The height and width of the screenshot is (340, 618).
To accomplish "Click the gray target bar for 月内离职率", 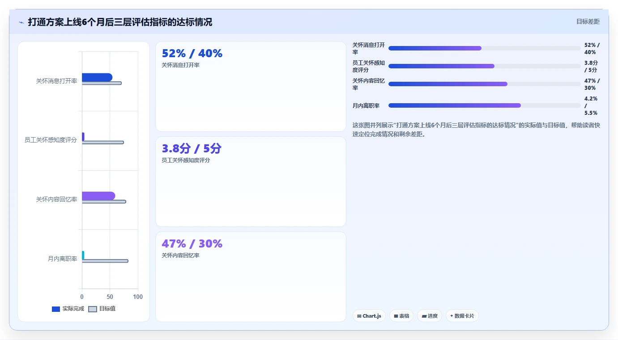I will 105,261.
